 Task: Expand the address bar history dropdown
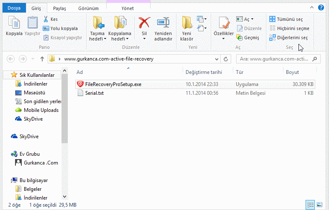coord(217,59)
